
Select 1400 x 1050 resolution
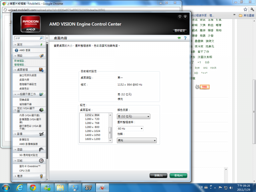pos(92,135)
